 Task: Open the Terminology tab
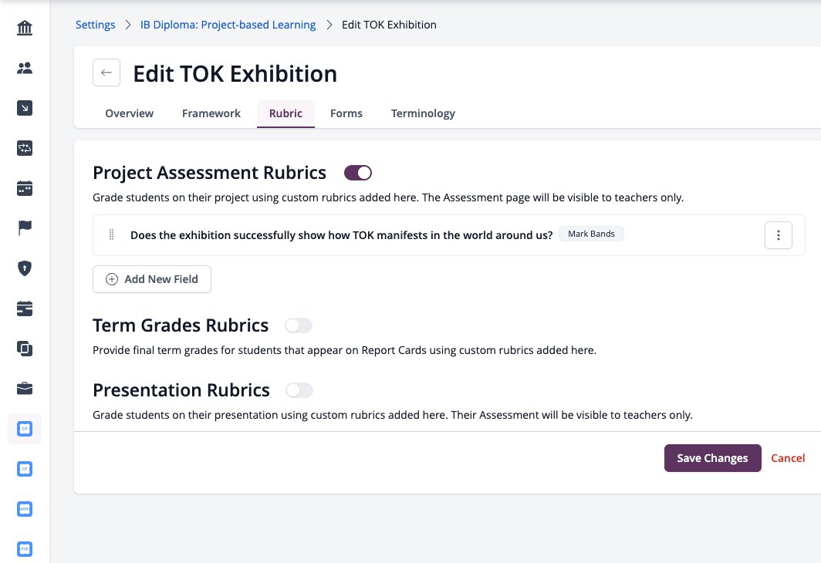point(423,113)
